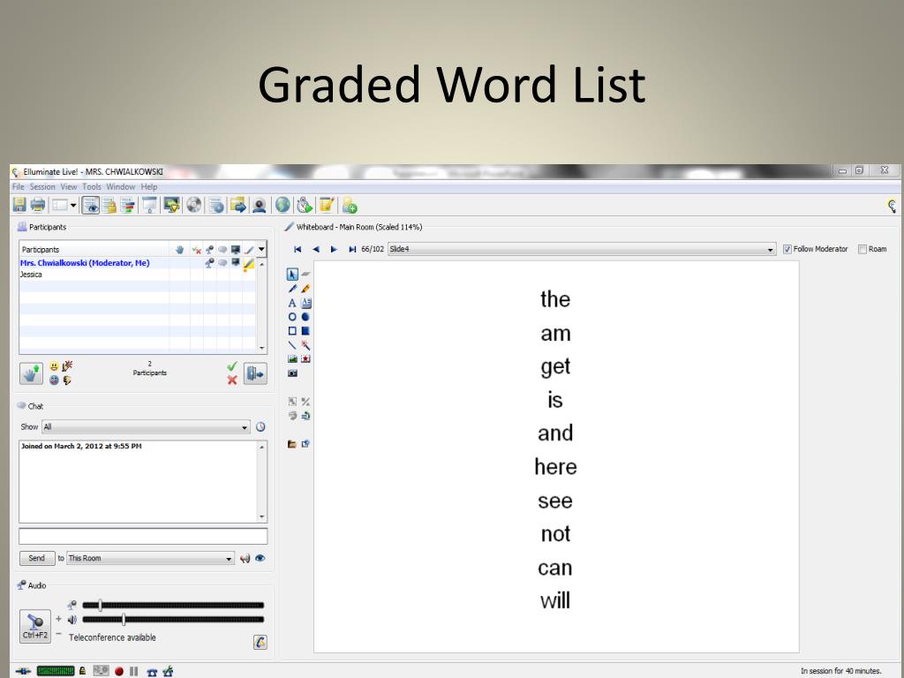Go to the last whiteboard slide
Image resolution: width=904 pixels, height=678 pixels.
coord(351,249)
